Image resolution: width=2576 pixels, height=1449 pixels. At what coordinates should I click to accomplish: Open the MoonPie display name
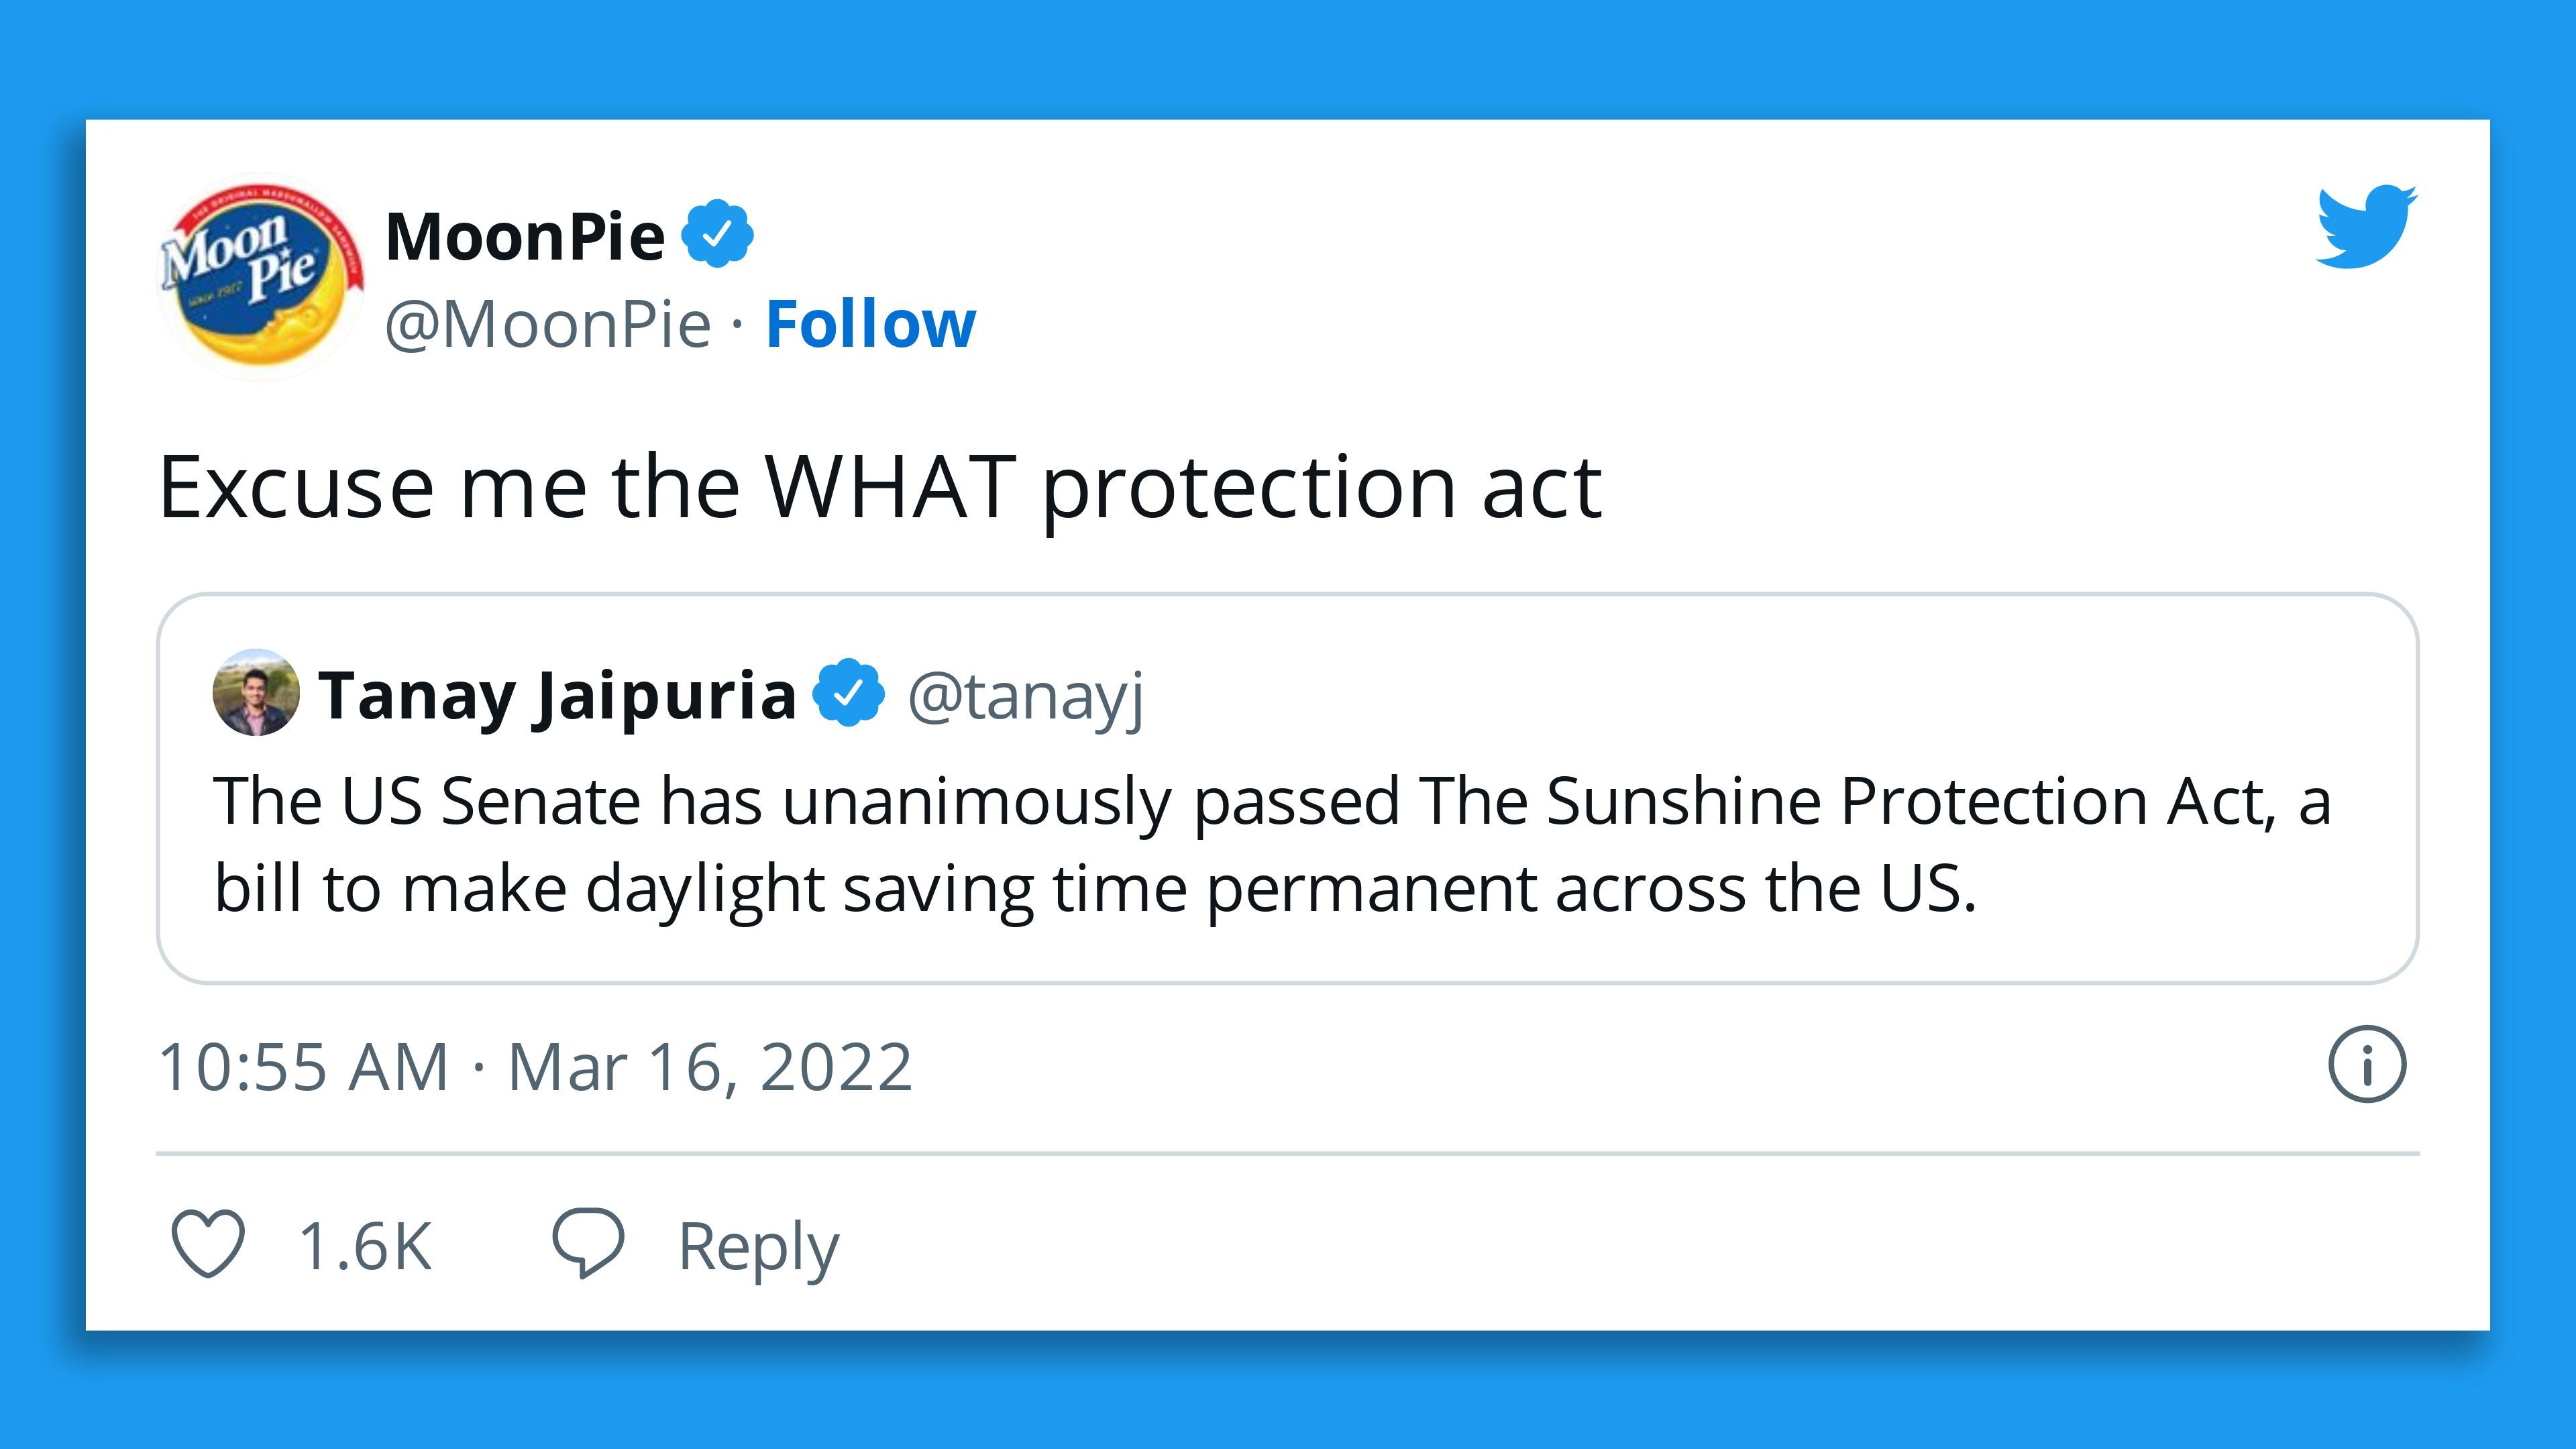point(525,237)
